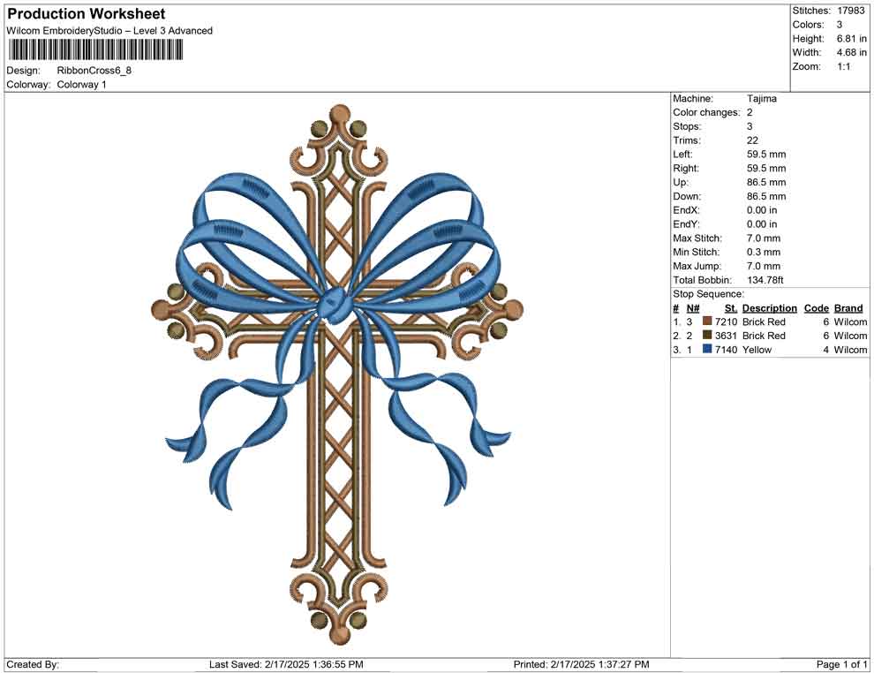Screen dimensions: 874x673
Task: Click the Brand column header
Action: pos(848,307)
